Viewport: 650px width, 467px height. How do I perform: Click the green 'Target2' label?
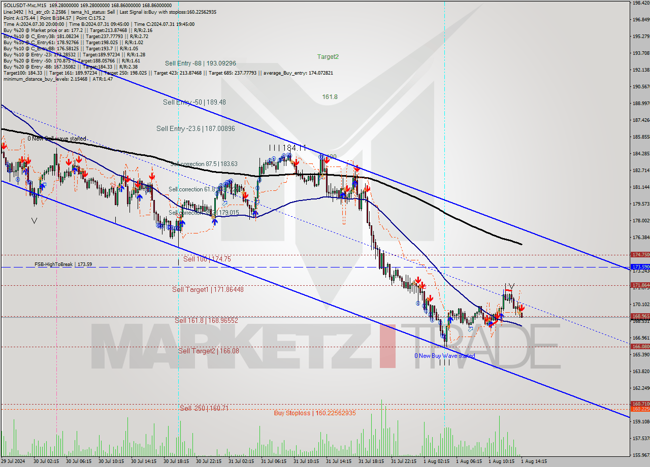tap(328, 57)
